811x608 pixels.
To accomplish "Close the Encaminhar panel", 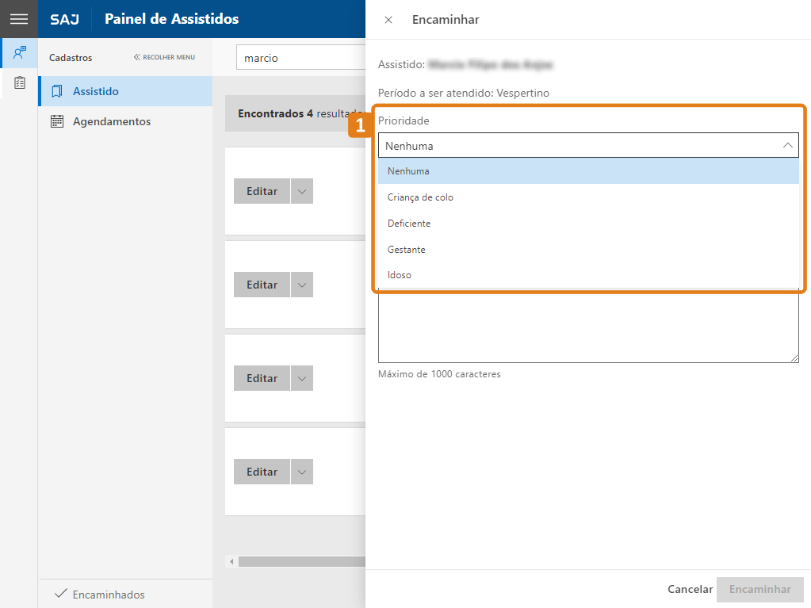I will 388,20.
